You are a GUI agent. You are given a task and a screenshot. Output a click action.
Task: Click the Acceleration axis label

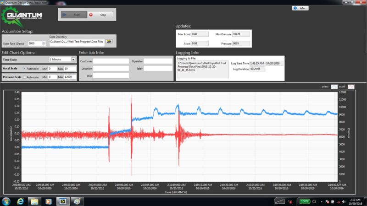[11, 133]
